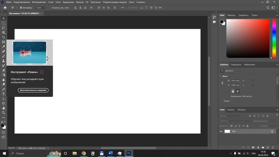Open the Properties panel flyout menu
The height and width of the screenshot is (157, 279).
277,65
